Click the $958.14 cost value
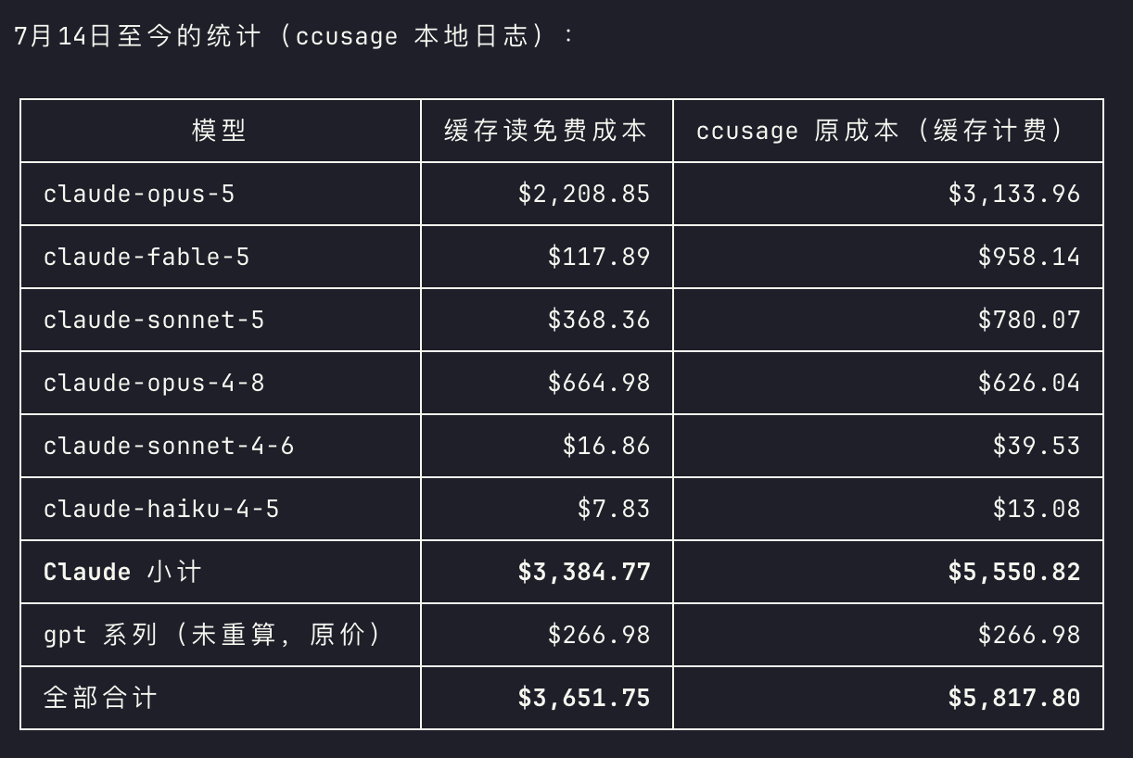This screenshot has height=758, width=1133. point(1029,257)
